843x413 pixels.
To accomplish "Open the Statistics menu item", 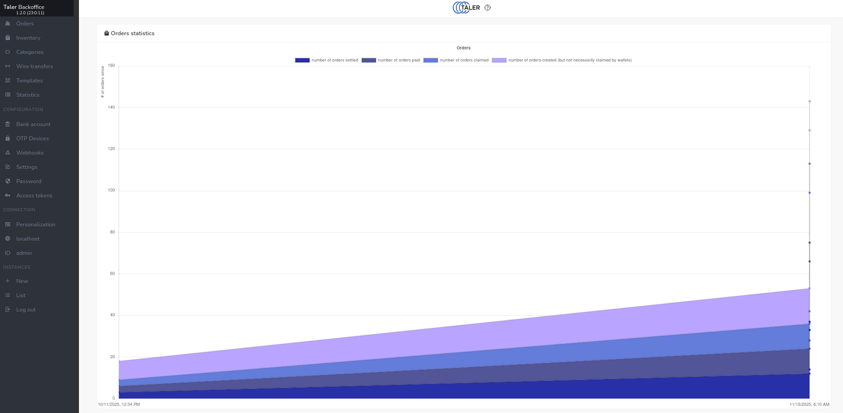I will [28, 95].
